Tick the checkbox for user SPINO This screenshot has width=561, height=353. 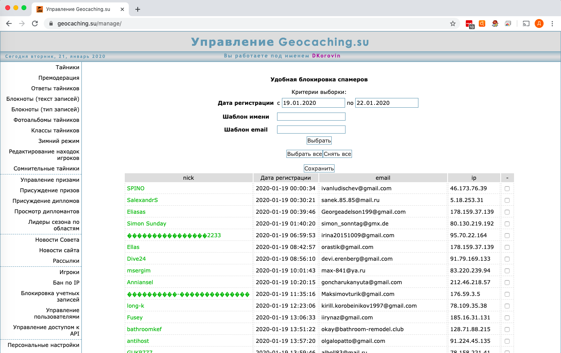click(x=507, y=189)
